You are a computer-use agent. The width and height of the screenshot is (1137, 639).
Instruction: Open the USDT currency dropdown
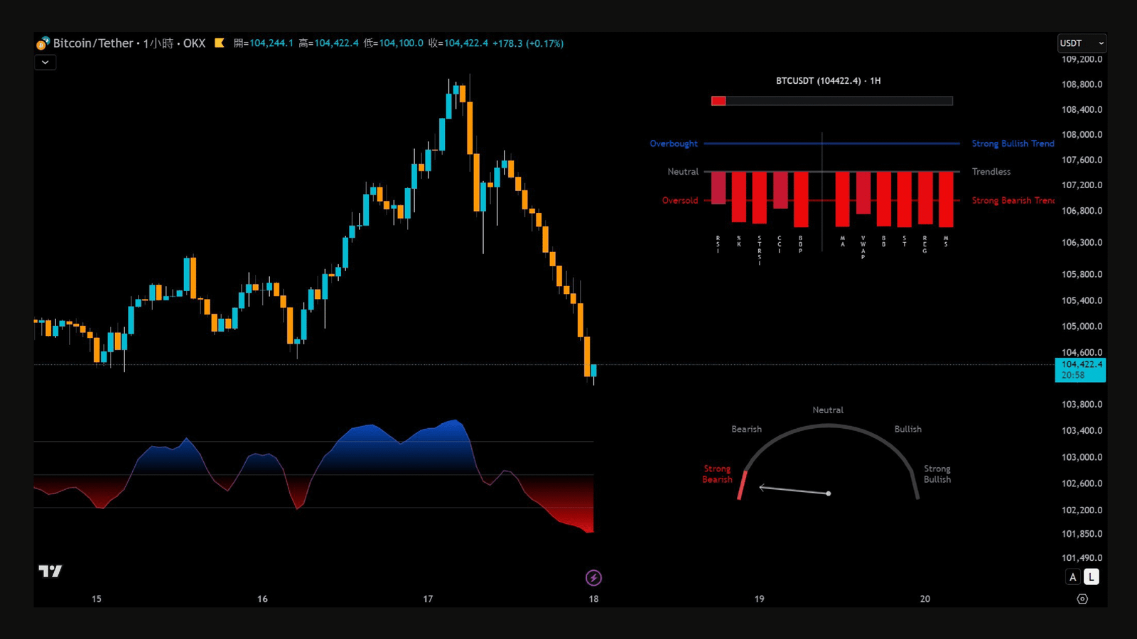pos(1082,43)
